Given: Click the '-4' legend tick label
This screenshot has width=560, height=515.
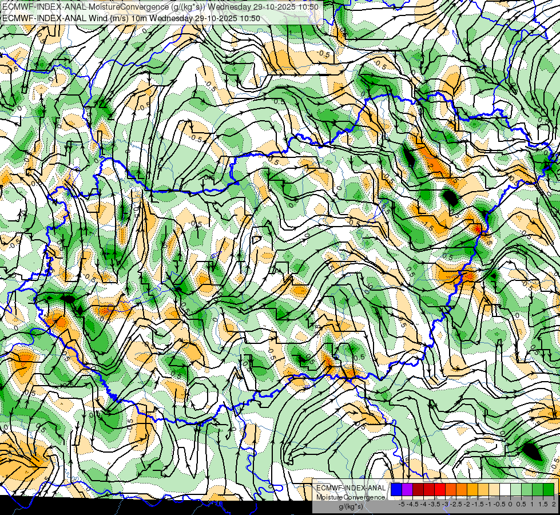Looking at the screenshot, I should [x=423, y=504].
